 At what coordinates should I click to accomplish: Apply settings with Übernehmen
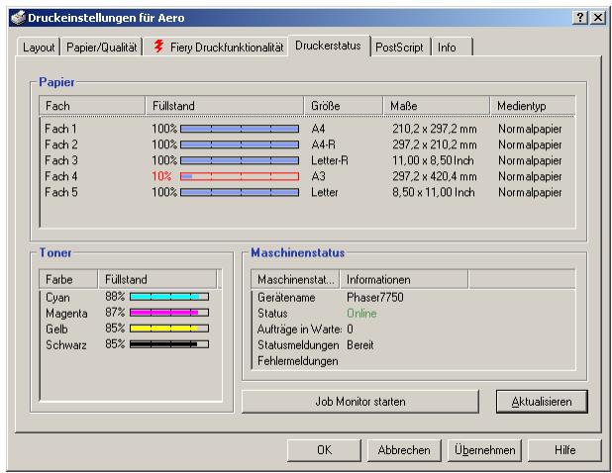pos(485,450)
